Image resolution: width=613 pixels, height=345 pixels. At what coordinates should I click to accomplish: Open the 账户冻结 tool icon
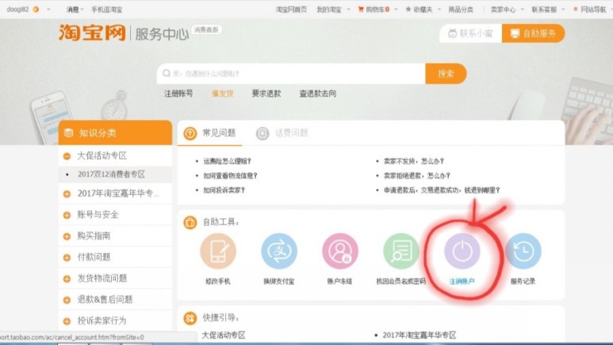click(340, 251)
